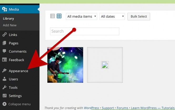Click the Appearance paintbrush icon
The width and height of the screenshot is (175, 110).
tap(4, 71)
